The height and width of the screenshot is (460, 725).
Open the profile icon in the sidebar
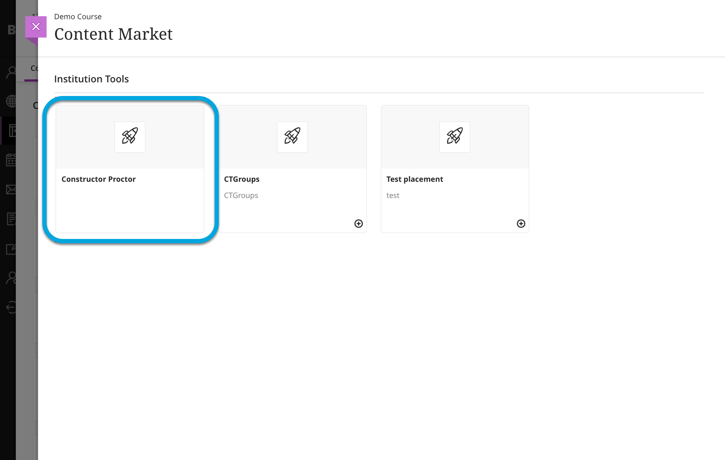11,73
